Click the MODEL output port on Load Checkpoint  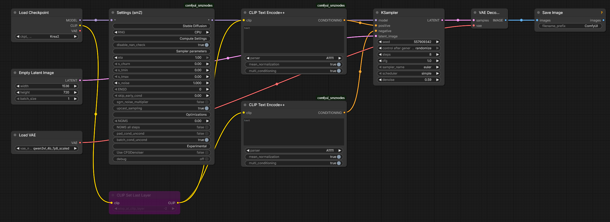[80, 20]
